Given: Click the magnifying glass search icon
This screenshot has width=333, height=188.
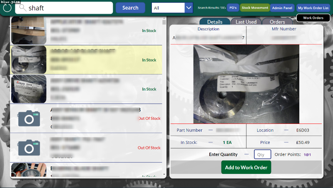Looking at the screenshot, I should [22, 8].
